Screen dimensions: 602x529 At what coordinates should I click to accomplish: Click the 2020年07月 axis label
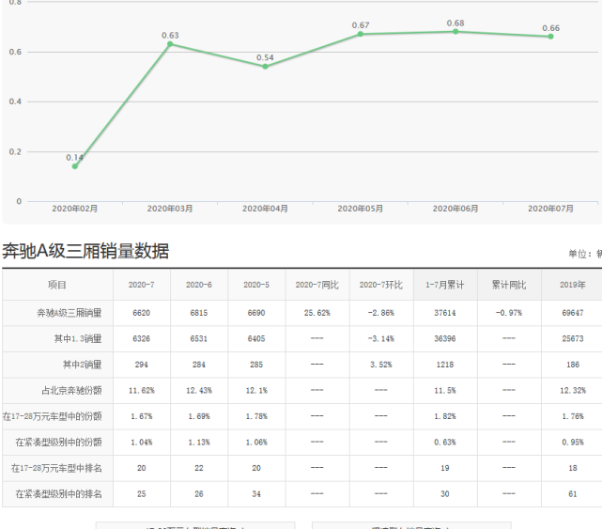click(551, 209)
